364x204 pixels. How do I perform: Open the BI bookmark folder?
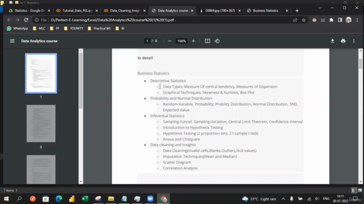[120, 28]
